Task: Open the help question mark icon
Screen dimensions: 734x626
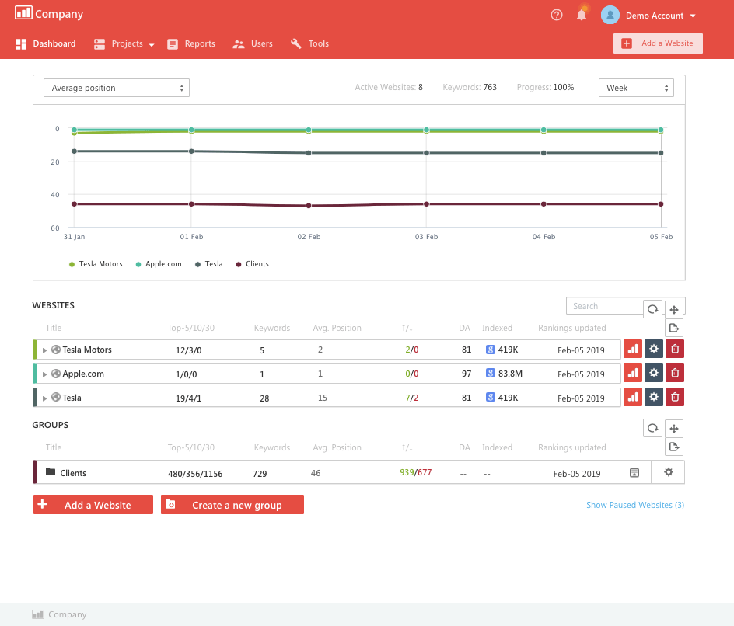Action: tap(556, 16)
